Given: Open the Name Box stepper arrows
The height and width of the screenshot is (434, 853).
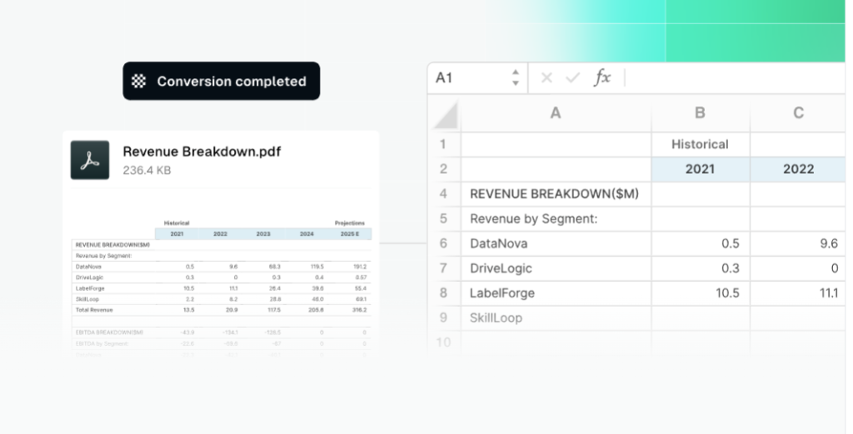Looking at the screenshot, I should point(515,78).
